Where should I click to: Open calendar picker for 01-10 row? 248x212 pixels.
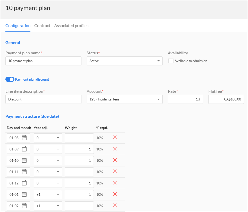(24, 160)
